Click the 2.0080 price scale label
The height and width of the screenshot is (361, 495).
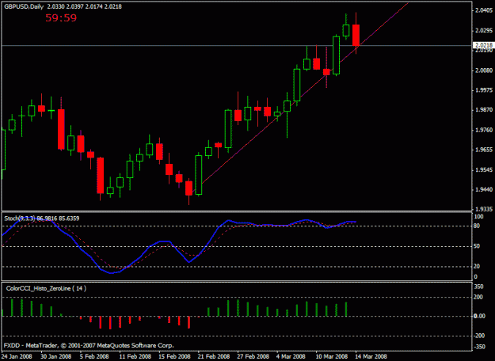[484, 70]
